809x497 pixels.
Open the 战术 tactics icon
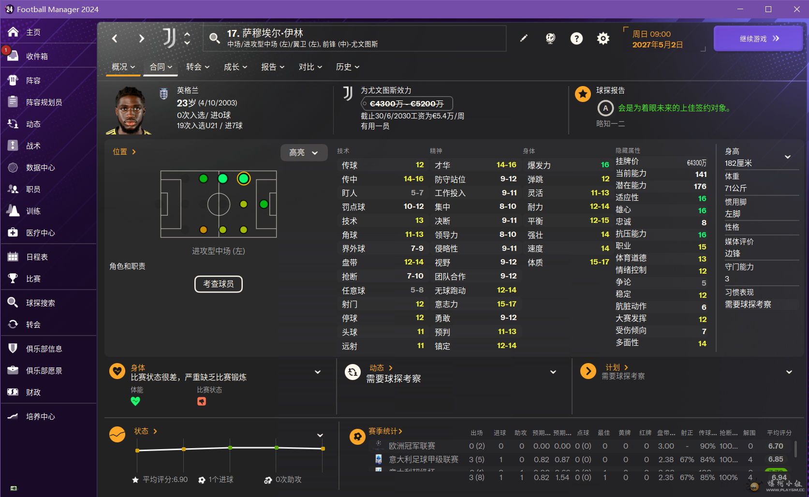pos(13,146)
